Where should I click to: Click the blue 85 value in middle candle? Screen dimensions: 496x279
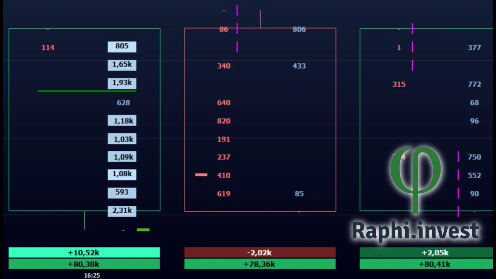coord(299,194)
